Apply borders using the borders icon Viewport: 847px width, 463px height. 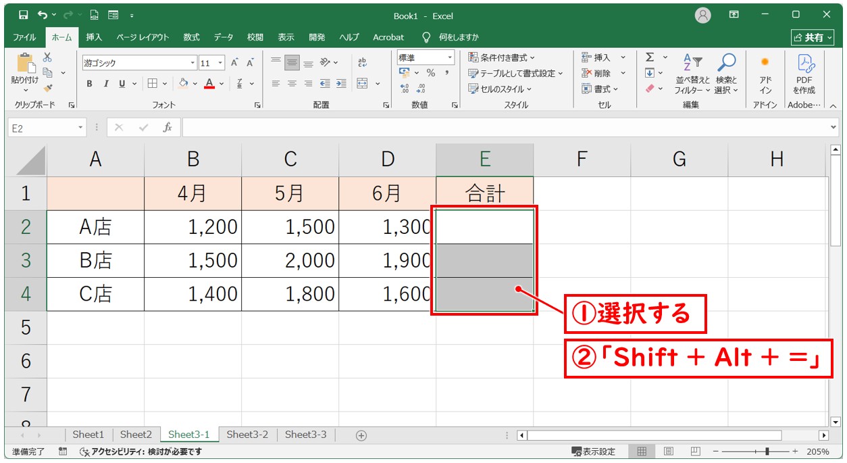click(x=153, y=83)
